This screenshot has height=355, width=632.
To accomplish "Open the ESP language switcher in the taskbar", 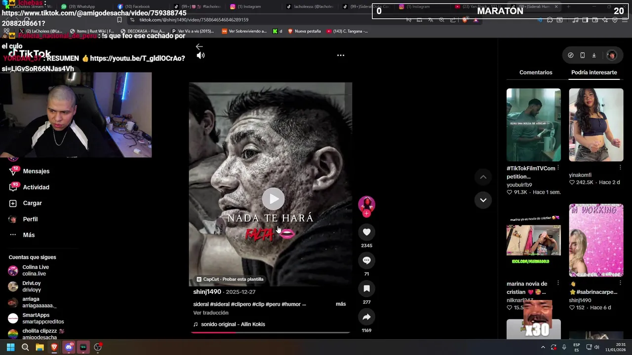I will 577,347.
